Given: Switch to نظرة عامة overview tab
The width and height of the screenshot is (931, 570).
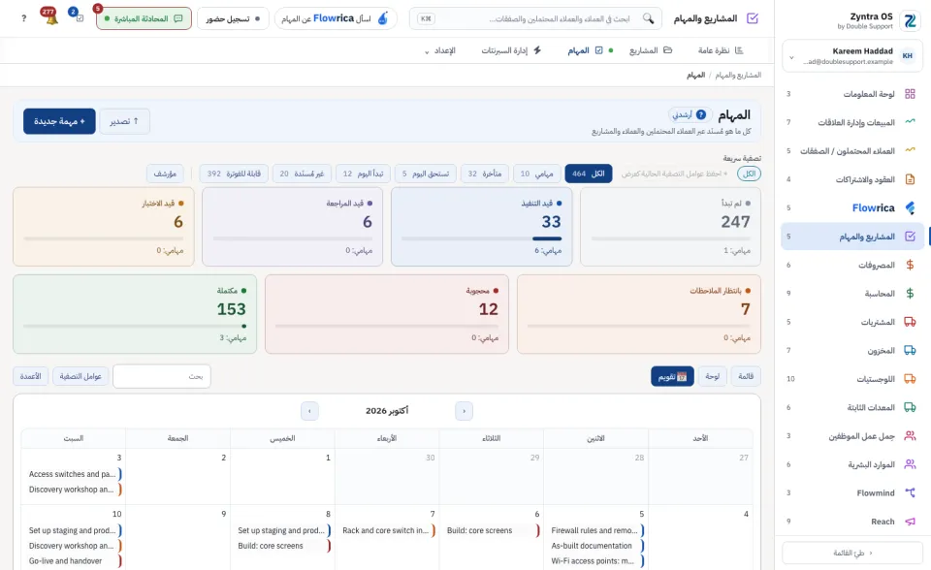Looking at the screenshot, I should point(721,50).
